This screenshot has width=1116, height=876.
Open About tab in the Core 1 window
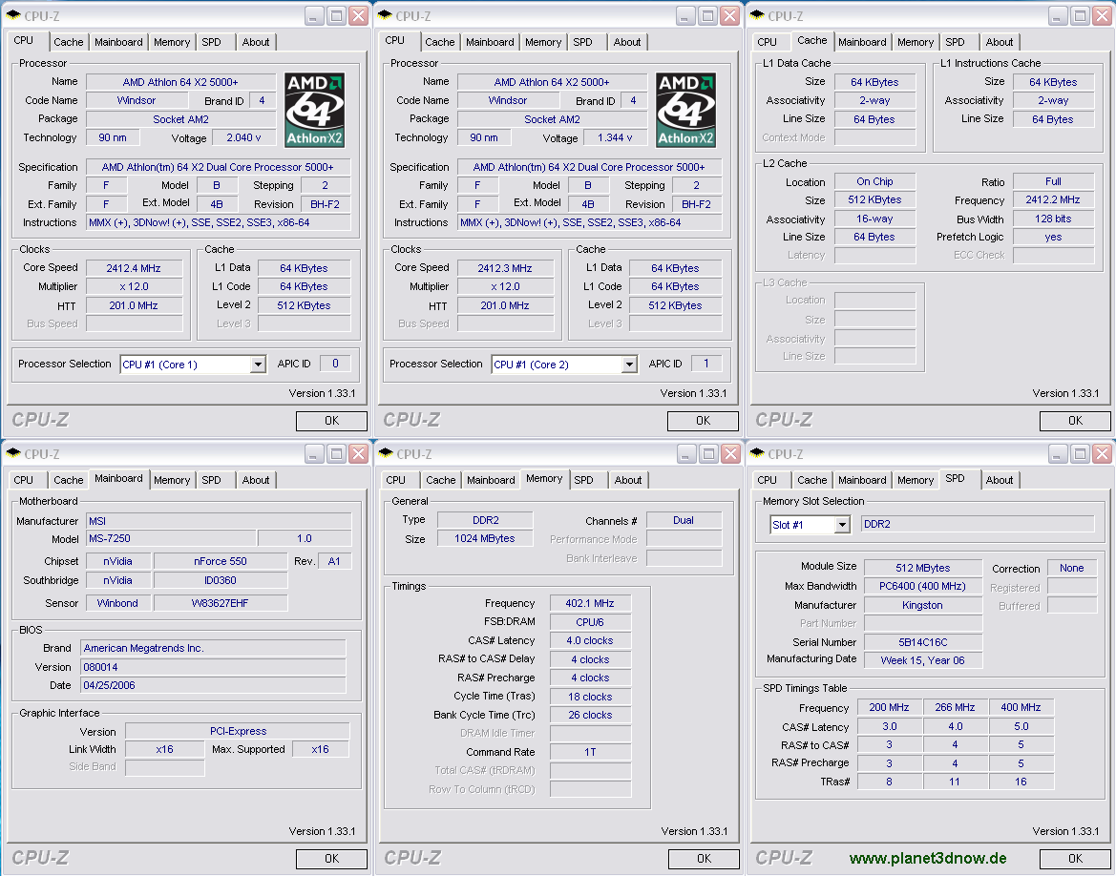tap(256, 42)
